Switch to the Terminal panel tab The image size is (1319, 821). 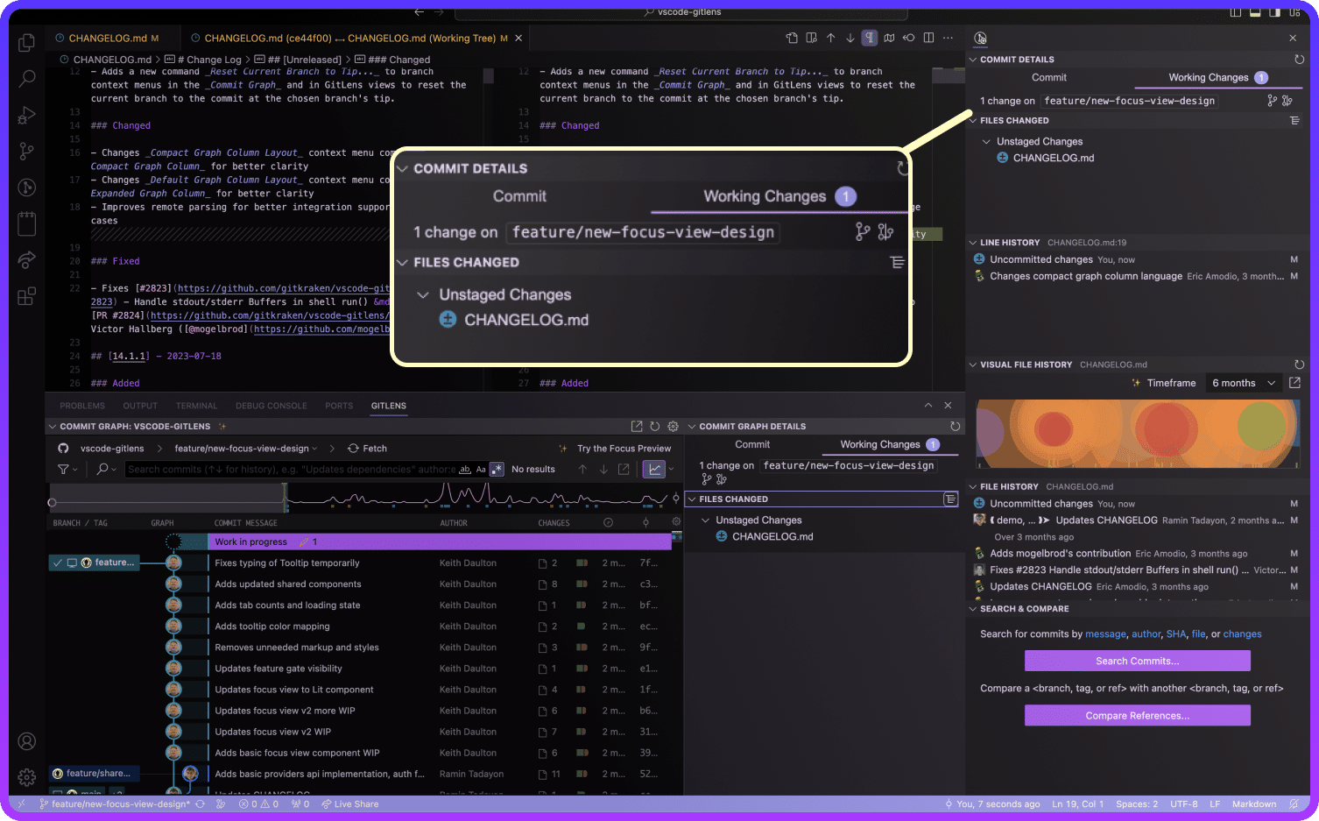click(196, 406)
